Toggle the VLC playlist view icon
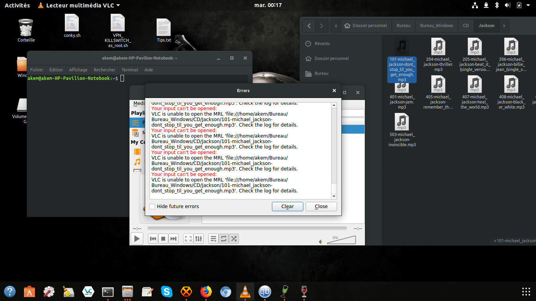The image size is (536, 301). pos(213,238)
